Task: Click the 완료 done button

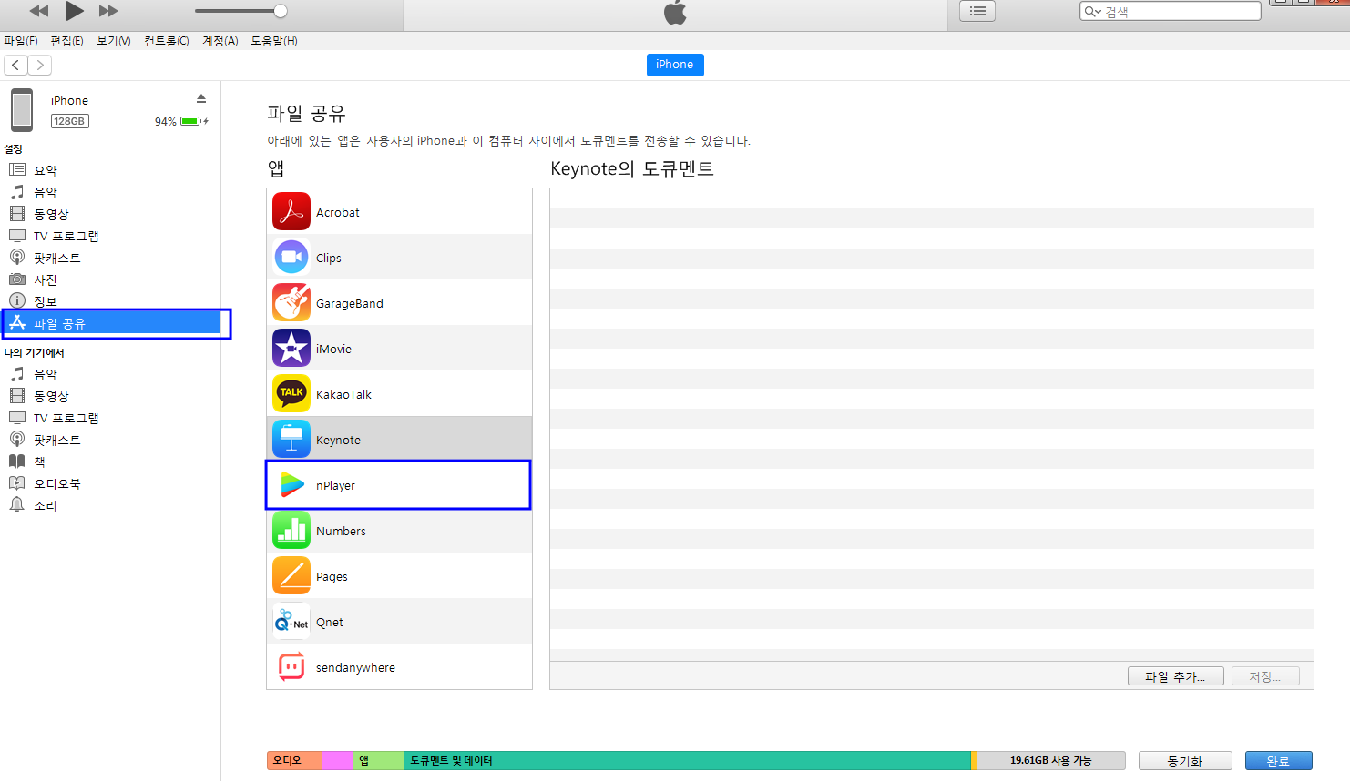Action: tap(1278, 761)
